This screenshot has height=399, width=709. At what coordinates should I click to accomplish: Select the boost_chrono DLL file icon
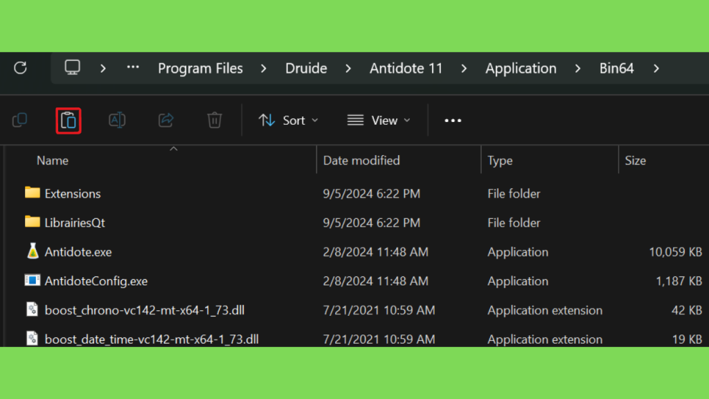tap(32, 310)
